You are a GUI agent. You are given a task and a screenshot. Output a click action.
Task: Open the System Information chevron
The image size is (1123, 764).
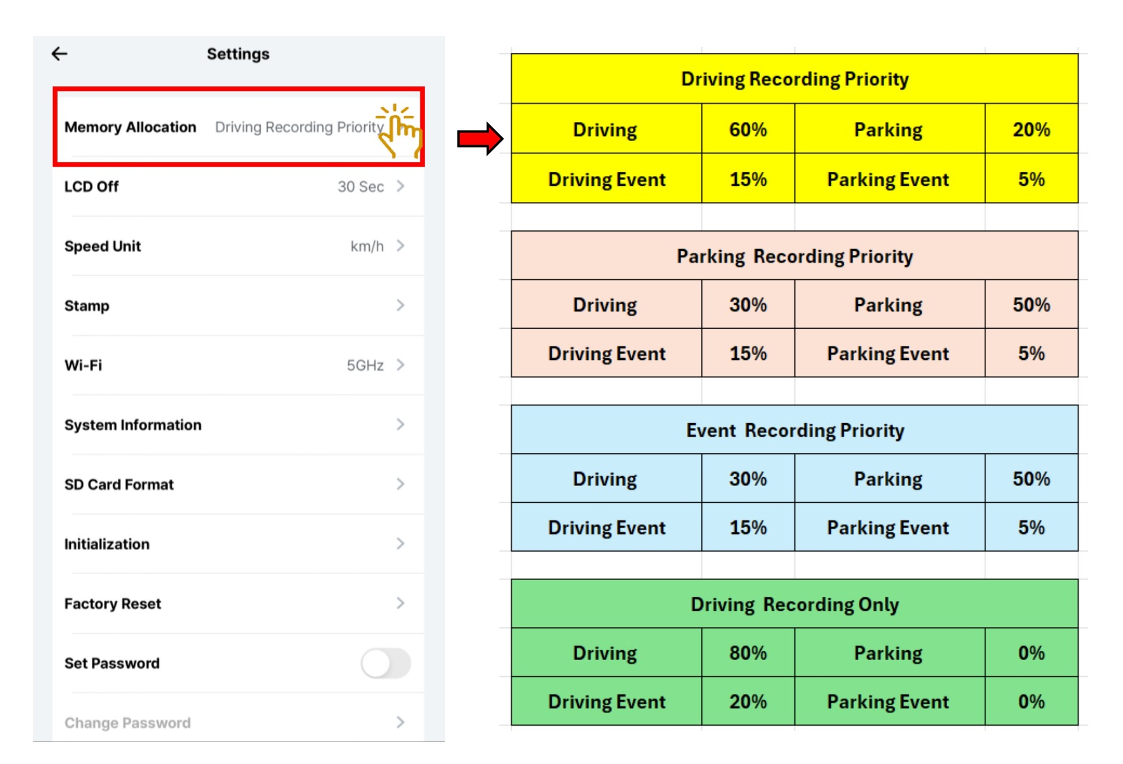[x=401, y=425]
